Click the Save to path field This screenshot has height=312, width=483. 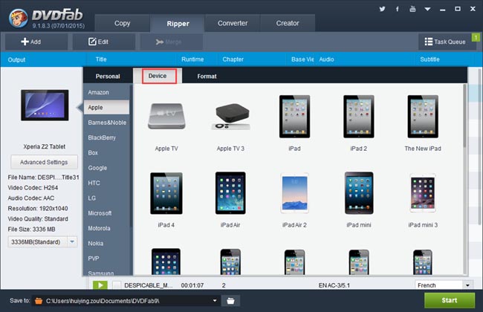(x=126, y=301)
